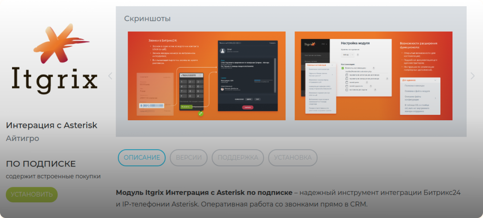Click the responsible person's avatar in call card
483x218 pixels.
click(x=222, y=88)
